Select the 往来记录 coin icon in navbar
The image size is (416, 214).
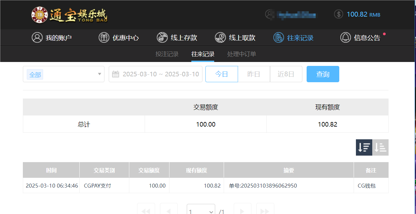pos(278,37)
